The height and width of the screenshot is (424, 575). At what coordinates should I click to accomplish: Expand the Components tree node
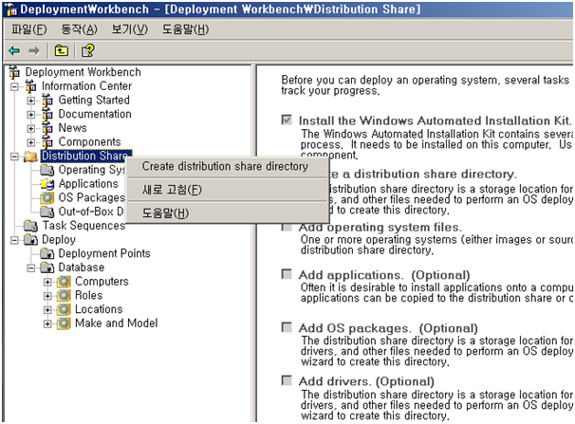coord(31,142)
